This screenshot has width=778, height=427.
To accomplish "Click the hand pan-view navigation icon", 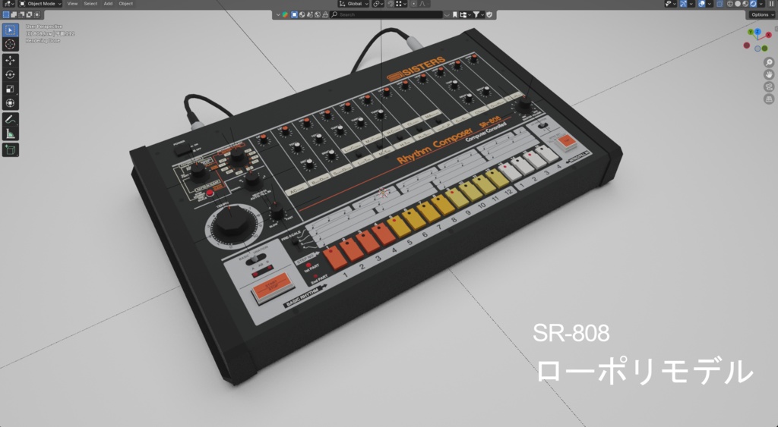I will pyautogui.click(x=769, y=75).
